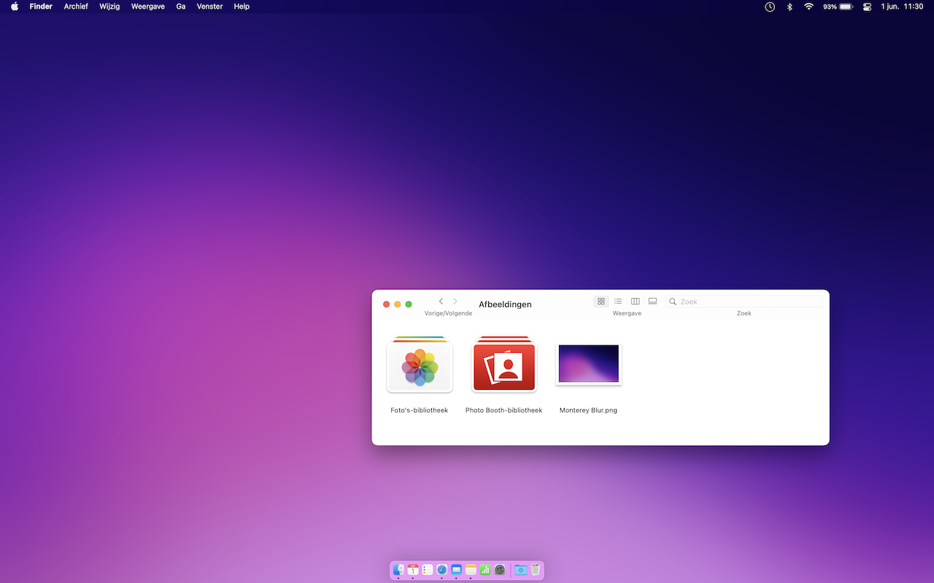Go back with the Vorige arrow
This screenshot has width=934, height=583.
click(x=441, y=301)
